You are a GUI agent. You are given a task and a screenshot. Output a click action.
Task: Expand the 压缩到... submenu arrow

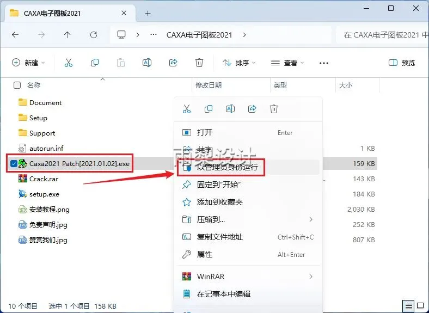point(311,219)
